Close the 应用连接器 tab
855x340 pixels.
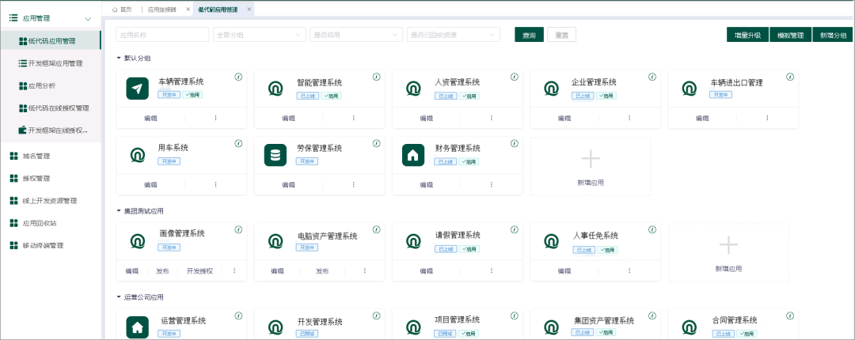point(188,9)
